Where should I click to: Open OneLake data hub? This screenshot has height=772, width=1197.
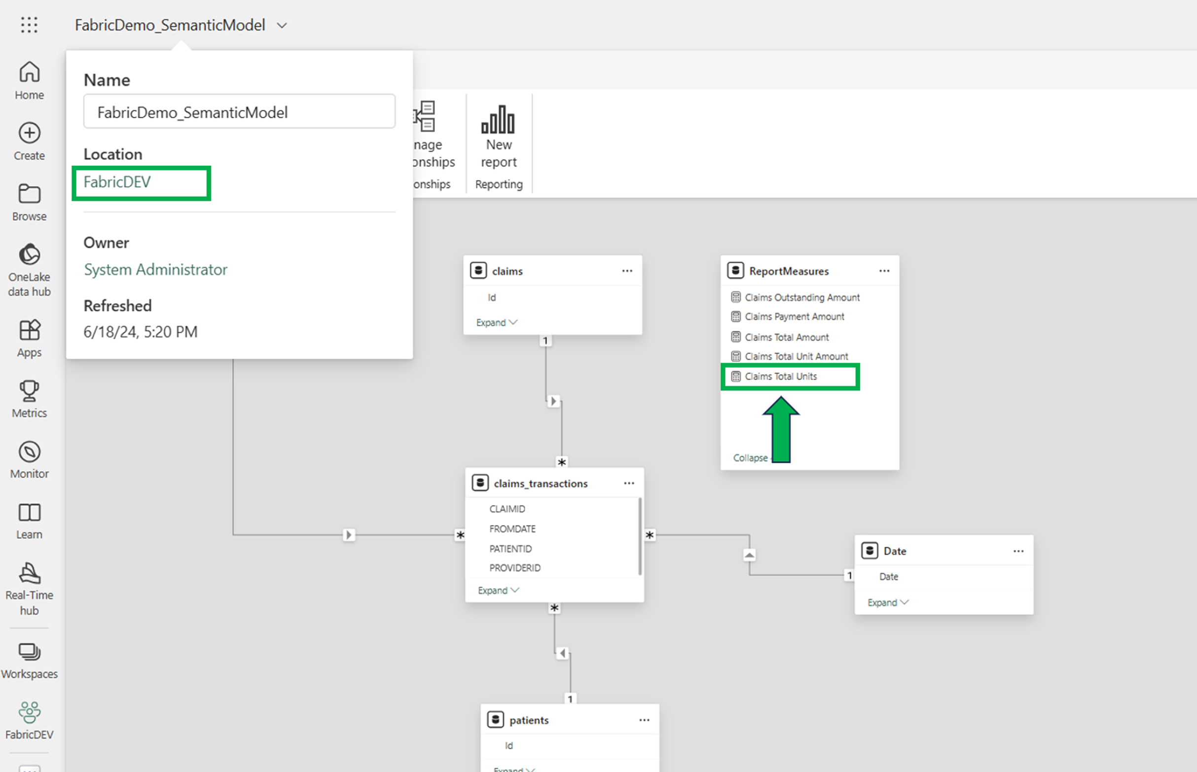29,270
